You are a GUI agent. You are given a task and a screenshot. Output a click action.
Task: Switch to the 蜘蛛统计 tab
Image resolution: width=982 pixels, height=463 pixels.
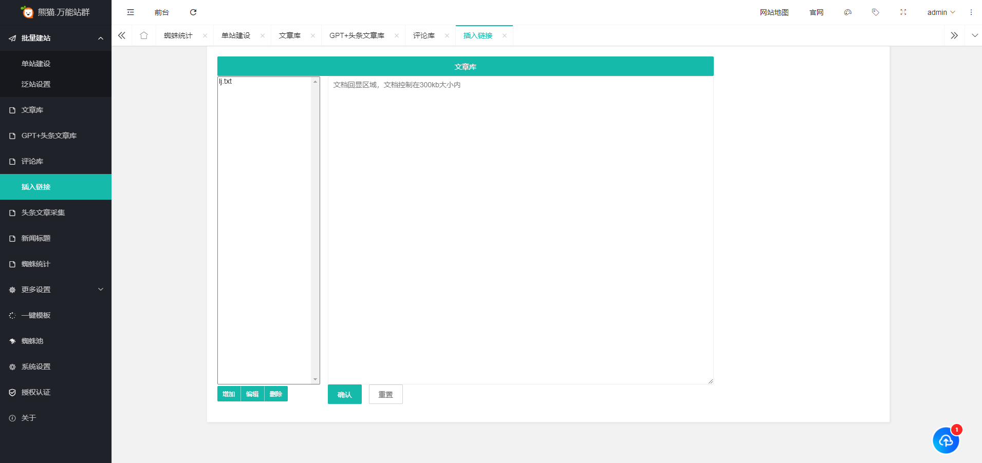tap(178, 35)
